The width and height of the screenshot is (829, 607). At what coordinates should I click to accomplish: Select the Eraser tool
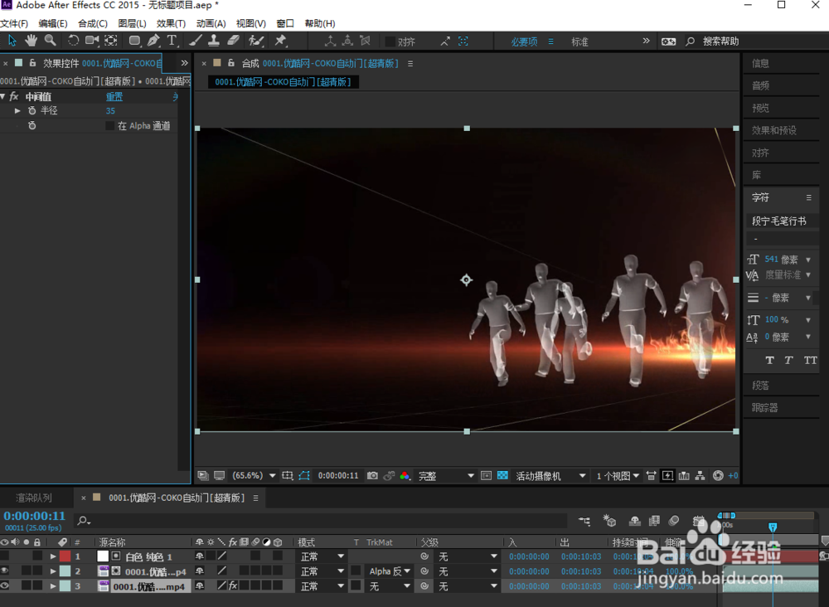(233, 40)
